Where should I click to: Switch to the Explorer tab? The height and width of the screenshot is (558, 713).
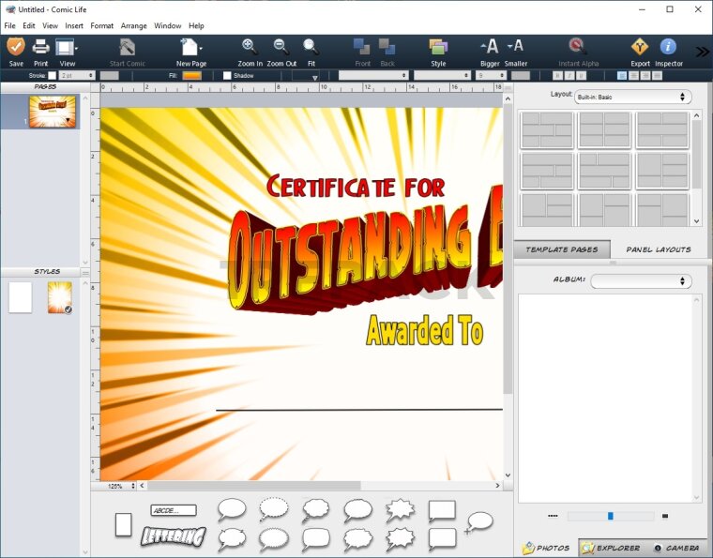point(610,548)
